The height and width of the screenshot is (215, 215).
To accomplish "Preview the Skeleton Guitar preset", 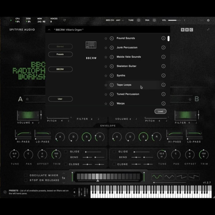I will pos(111,66).
